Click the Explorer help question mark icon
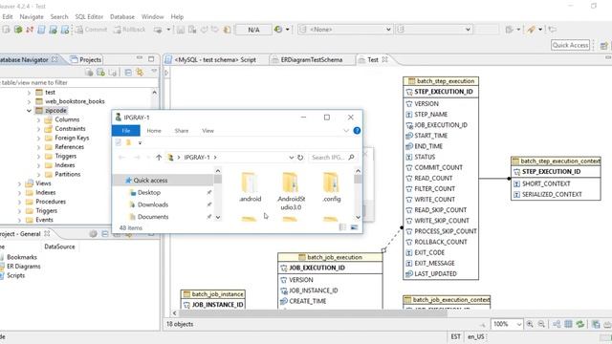This screenshot has width=612, height=344. [357, 131]
